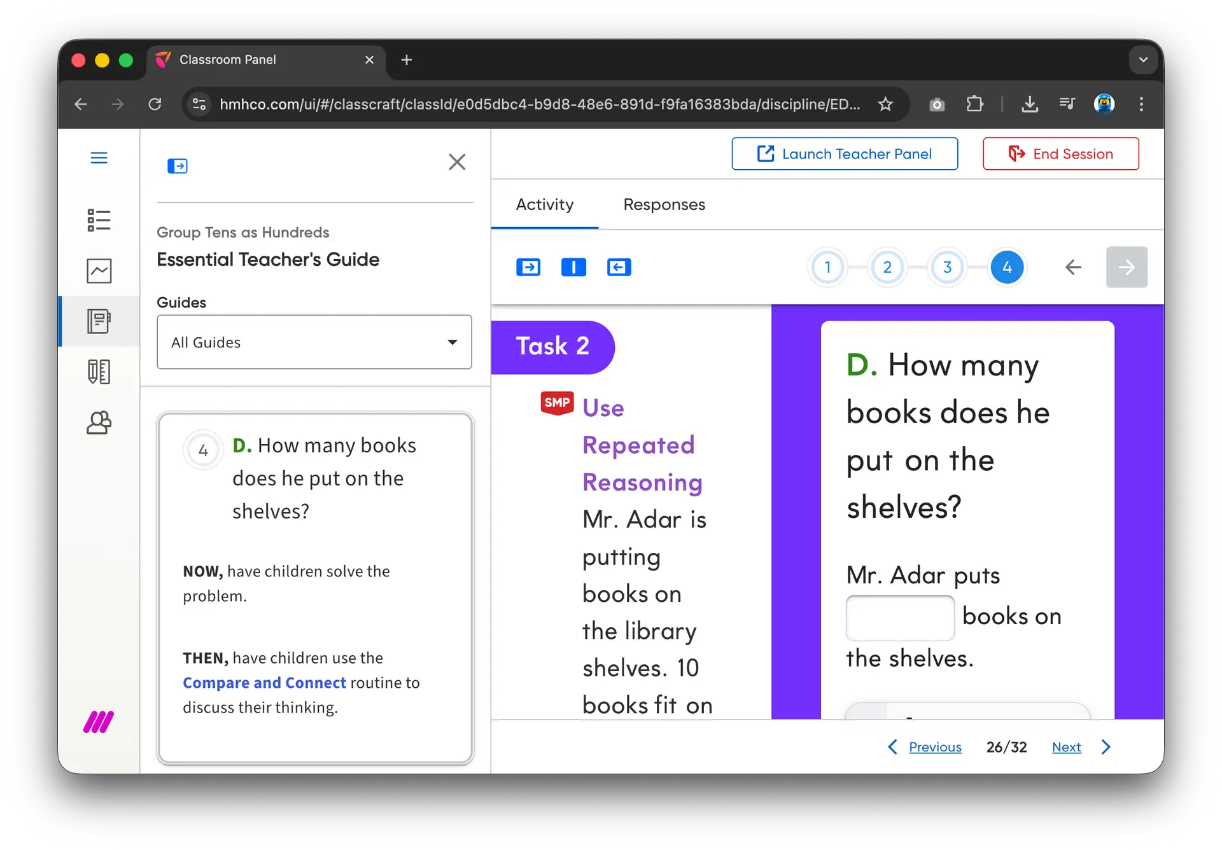Open the Compare and Connect link
This screenshot has width=1222, height=850.
point(264,683)
